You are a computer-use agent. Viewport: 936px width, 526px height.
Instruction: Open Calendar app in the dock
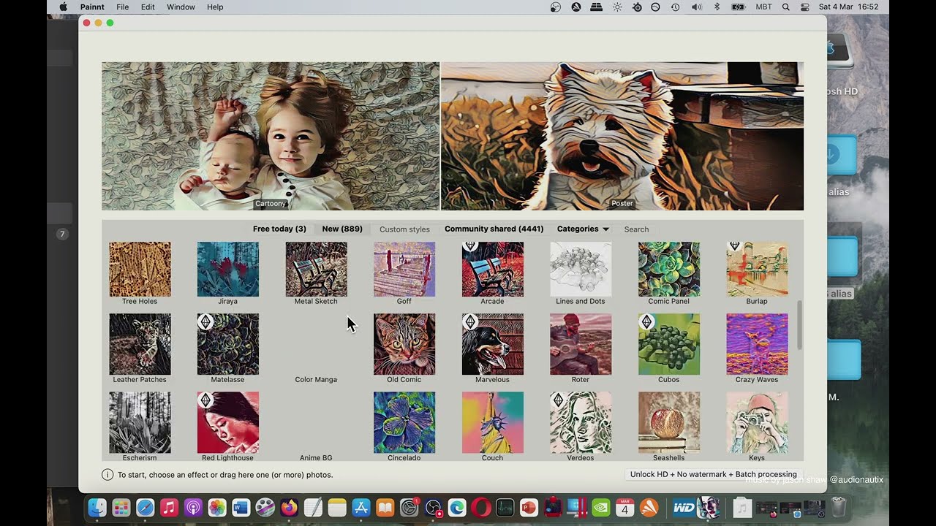pyautogui.click(x=625, y=507)
